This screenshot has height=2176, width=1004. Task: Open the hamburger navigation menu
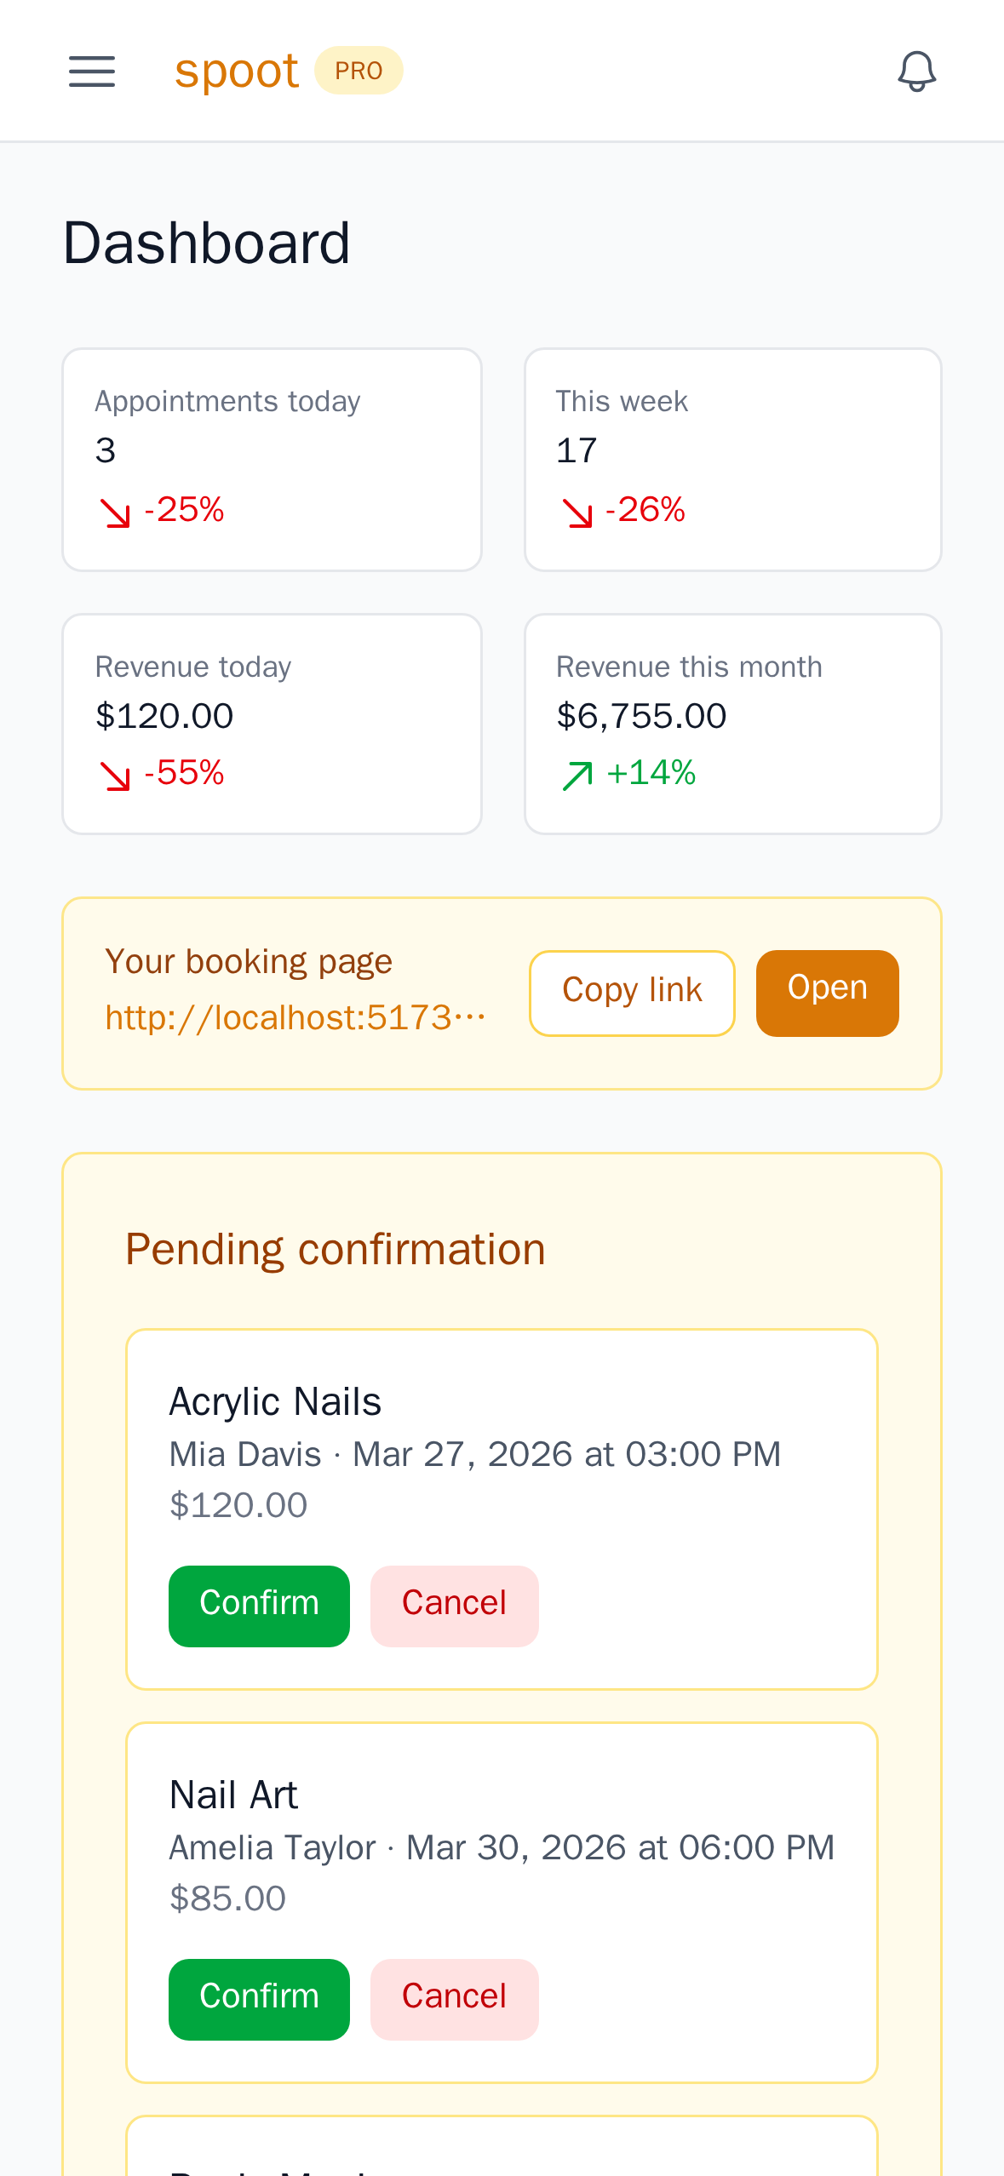click(92, 72)
